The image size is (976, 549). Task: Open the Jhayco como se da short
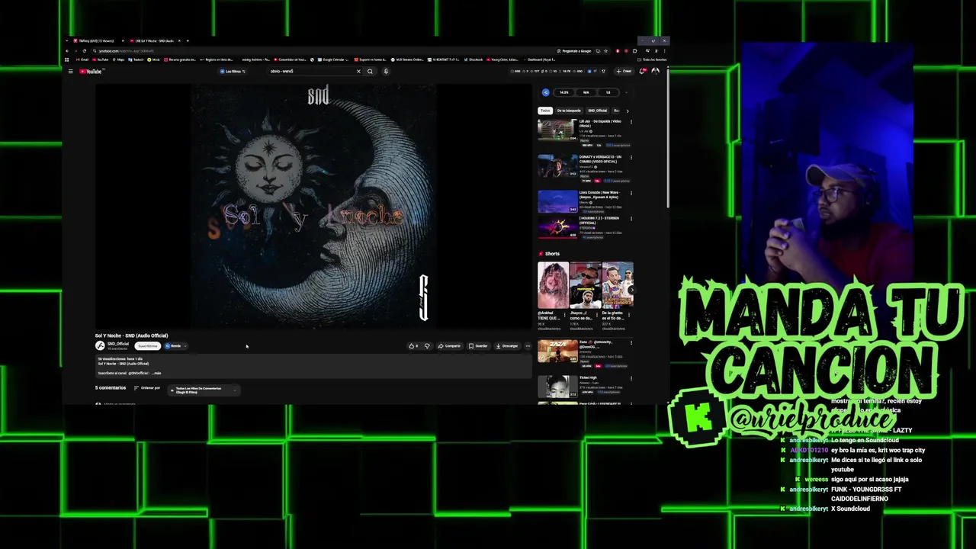pyautogui.click(x=585, y=285)
